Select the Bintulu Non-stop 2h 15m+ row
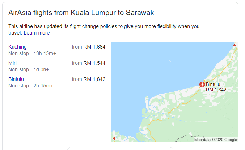This screenshot has width=245, height=150. [x=57, y=82]
